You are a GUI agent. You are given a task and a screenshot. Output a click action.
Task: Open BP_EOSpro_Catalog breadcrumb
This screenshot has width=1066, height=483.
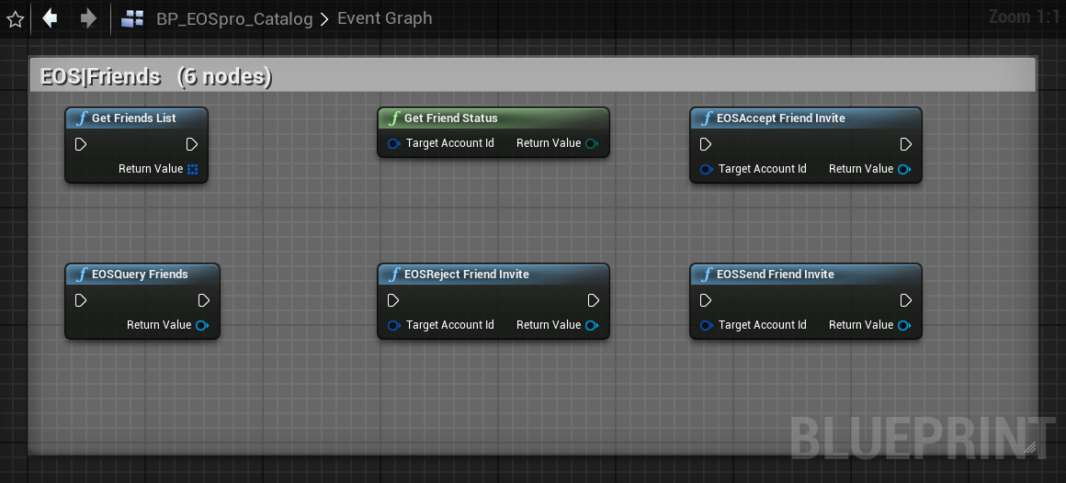tap(234, 18)
